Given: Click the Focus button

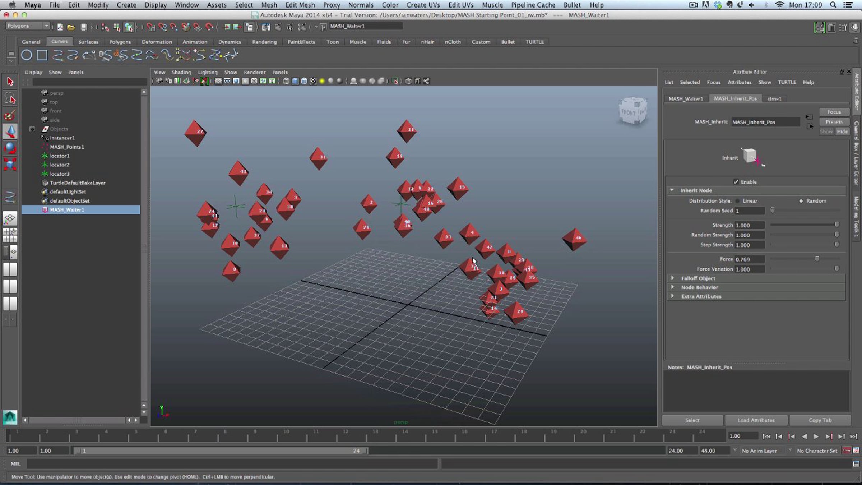Looking at the screenshot, I should click(x=834, y=112).
